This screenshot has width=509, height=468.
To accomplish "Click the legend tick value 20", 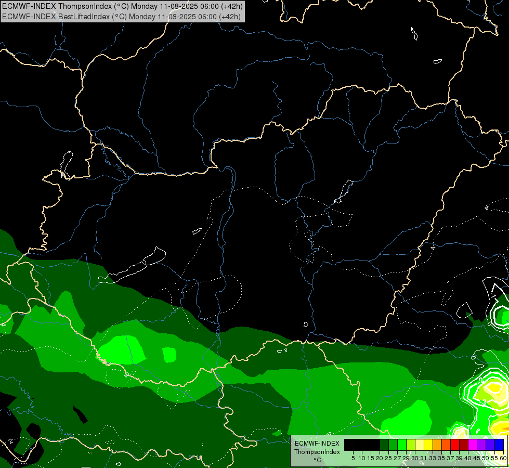I will (380, 458).
